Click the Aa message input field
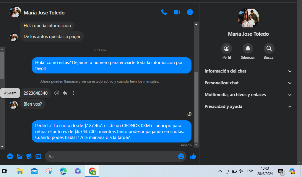302x177 pixels. (112, 156)
